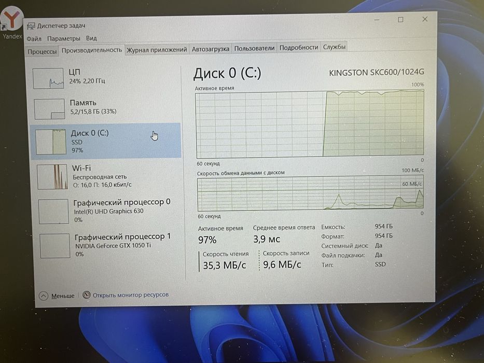This screenshot has width=484, height=363.
Task: Click the resource monitor icon
Action: tap(87, 295)
